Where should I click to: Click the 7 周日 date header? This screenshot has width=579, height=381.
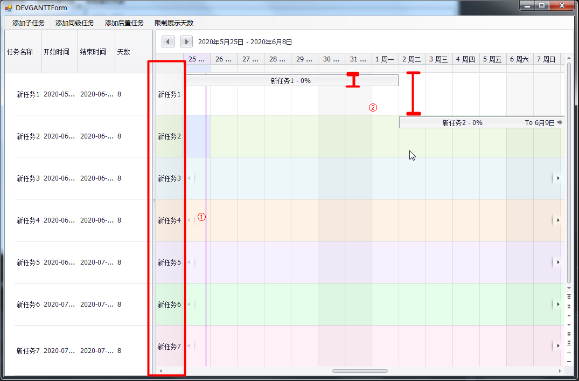click(547, 59)
